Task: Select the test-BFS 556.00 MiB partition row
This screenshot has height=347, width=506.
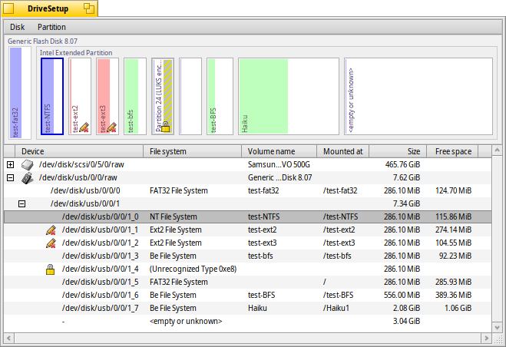Action: pyautogui.click(x=230, y=295)
